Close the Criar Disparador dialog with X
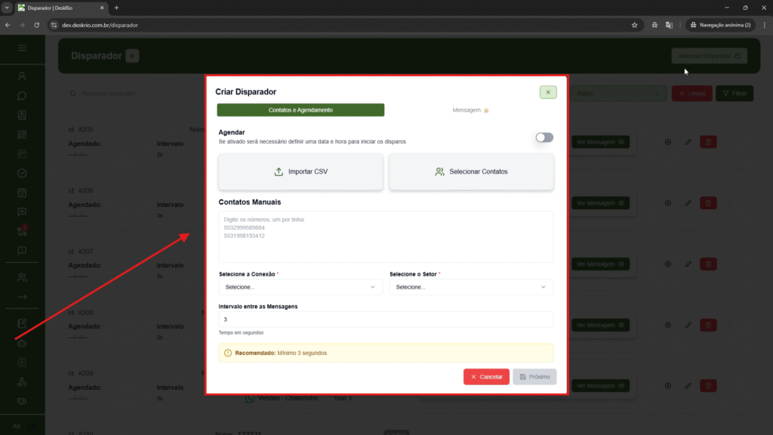This screenshot has width=773, height=435. [x=548, y=92]
